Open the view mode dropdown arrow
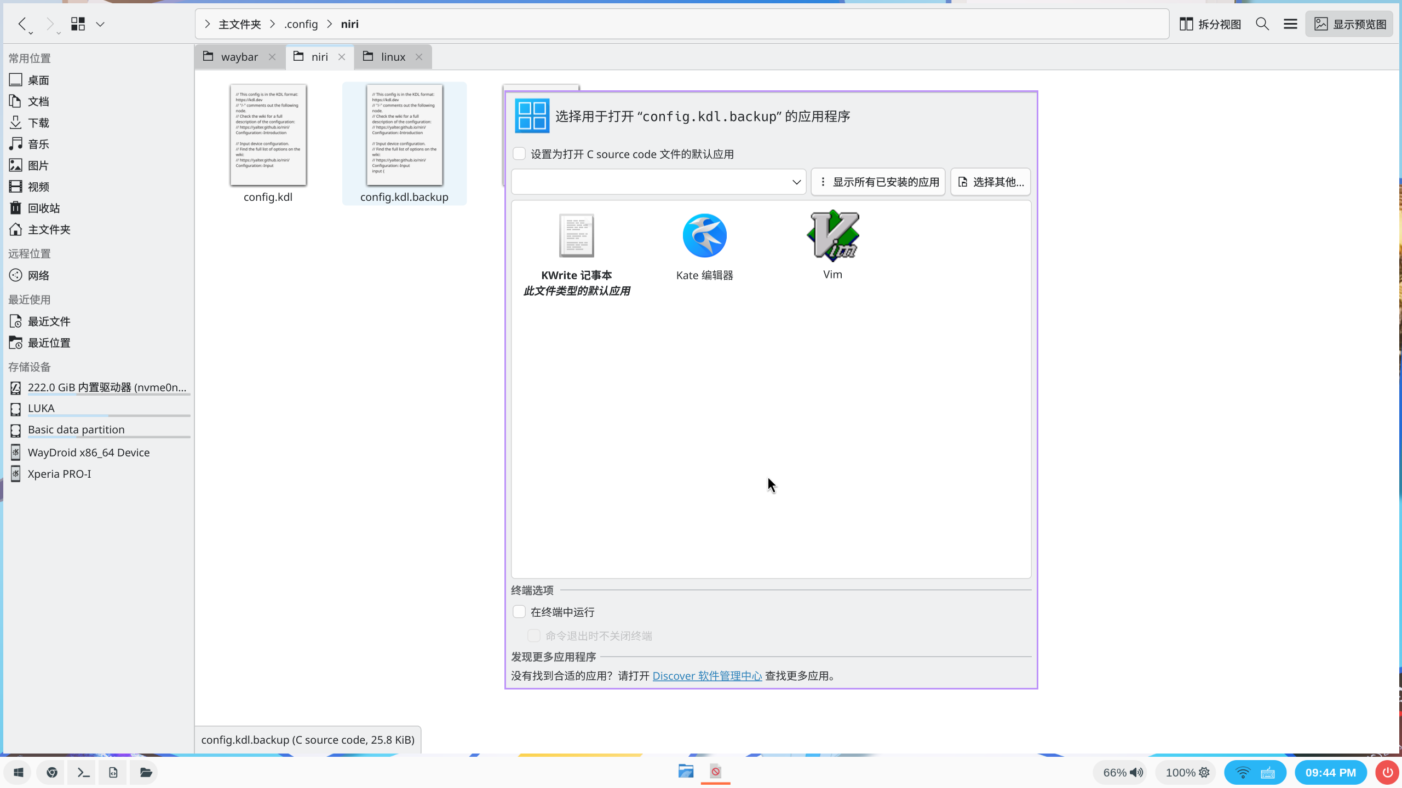The width and height of the screenshot is (1402, 788). coord(100,24)
